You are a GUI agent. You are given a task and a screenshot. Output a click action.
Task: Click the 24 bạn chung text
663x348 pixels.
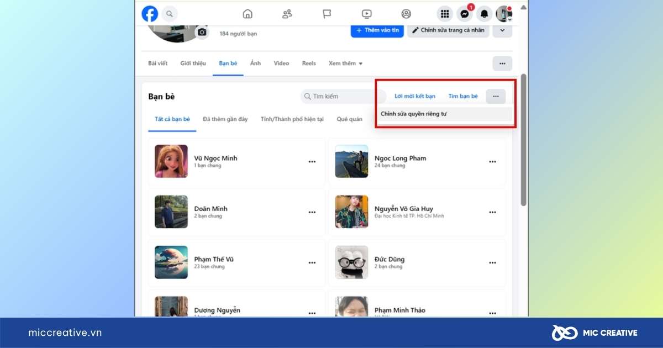(x=390, y=166)
